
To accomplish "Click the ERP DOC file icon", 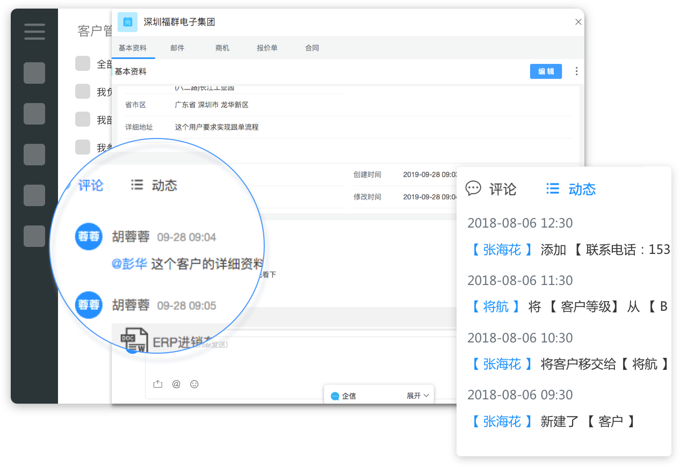I will 134,341.
